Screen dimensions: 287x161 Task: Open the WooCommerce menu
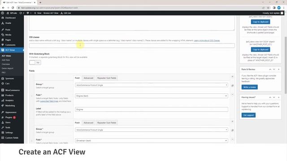pos(12,90)
